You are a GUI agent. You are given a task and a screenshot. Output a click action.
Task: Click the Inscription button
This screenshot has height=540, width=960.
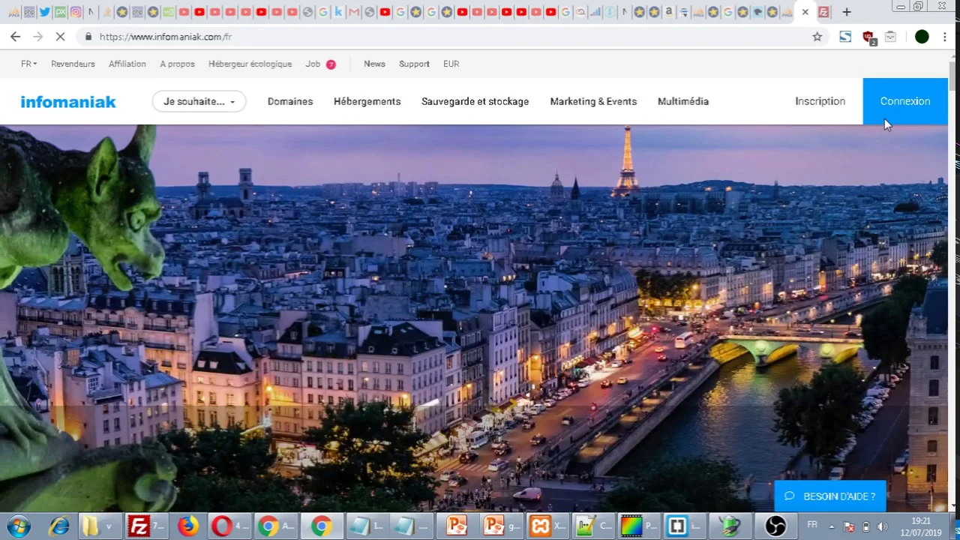pyautogui.click(x=820, y=101)
